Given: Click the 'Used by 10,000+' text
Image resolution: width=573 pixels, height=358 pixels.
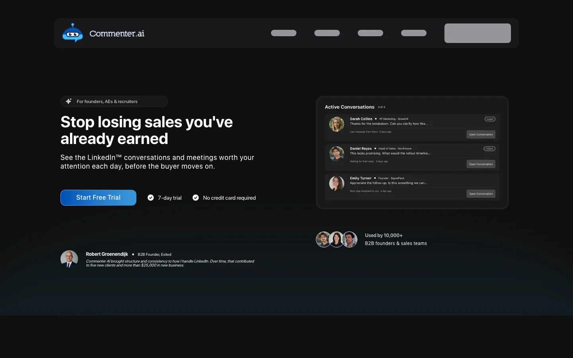Looking at the screenshot, I should tap(384, 235).
